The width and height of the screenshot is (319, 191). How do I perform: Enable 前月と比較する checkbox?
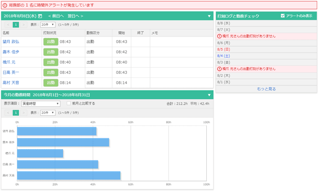[69, 104]
